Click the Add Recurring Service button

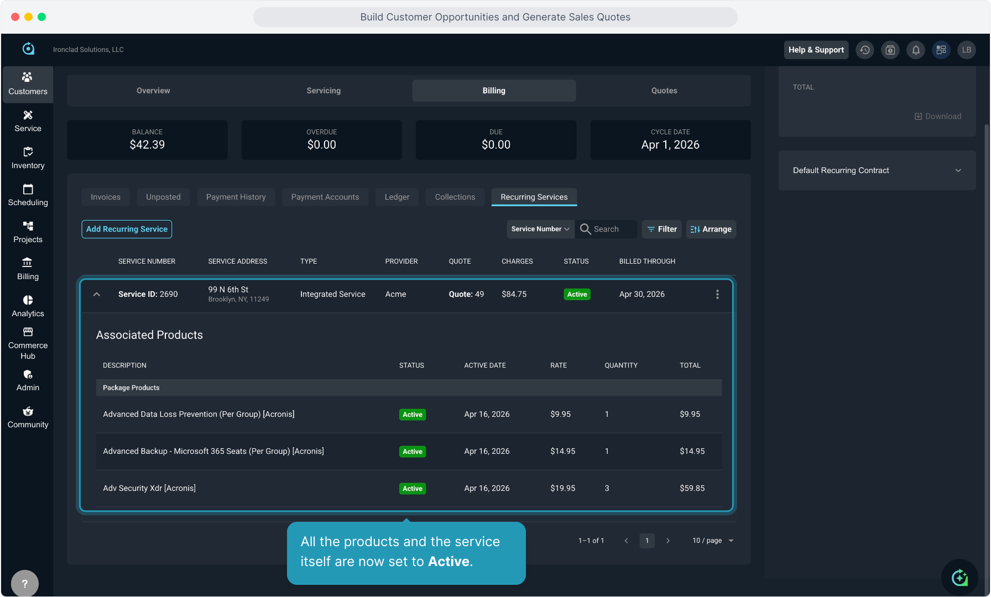(127, 229)
